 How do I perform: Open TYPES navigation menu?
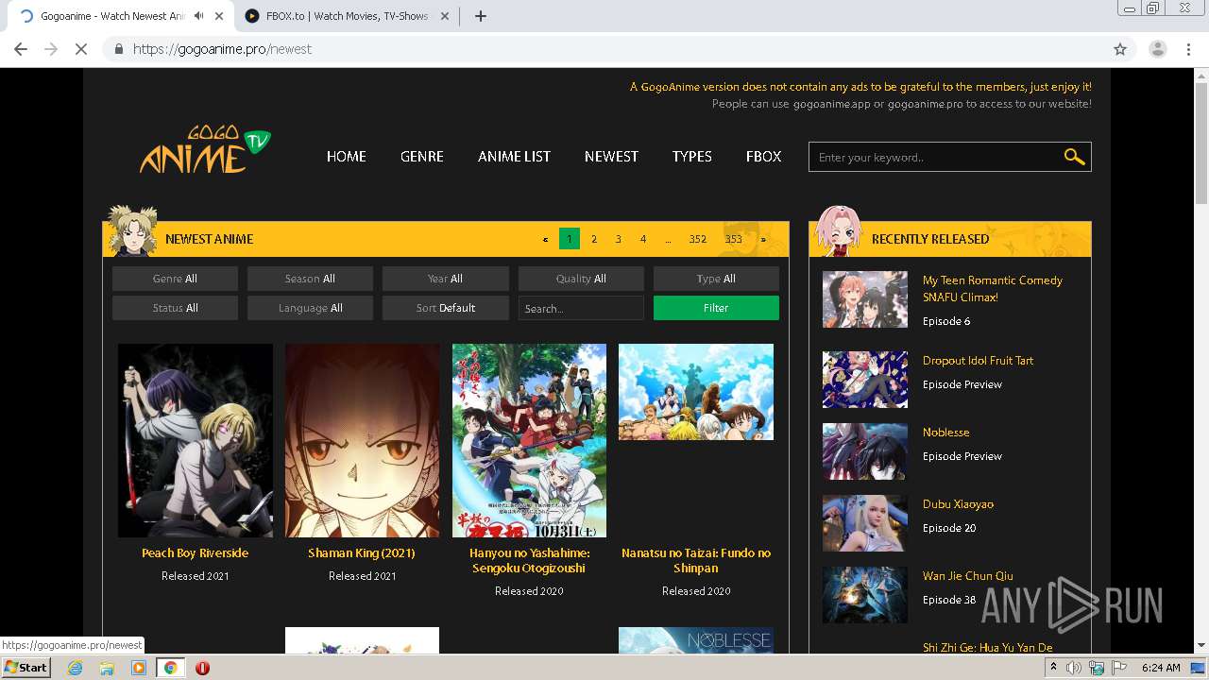click(x=691, y=157)
